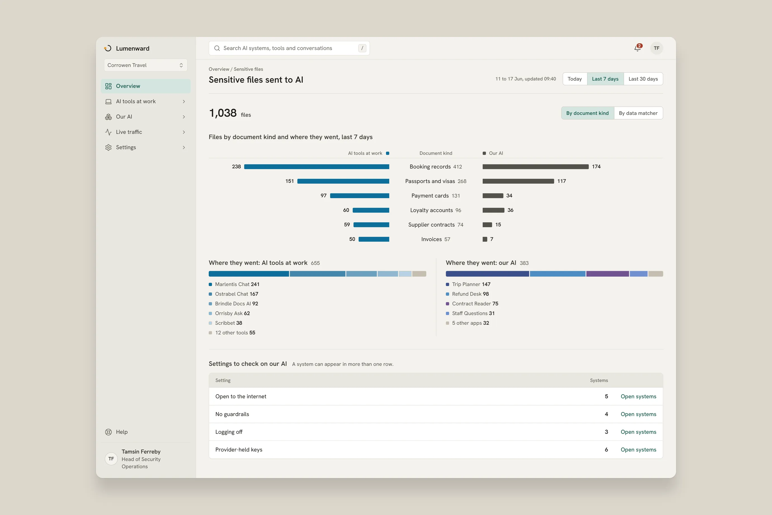Open the TF avatar in top bar
This screenshot has height=515, width=772.
tap(656, 48)
